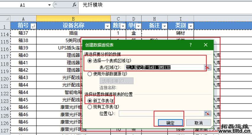Click the dialog help question mark
This screenshot has width=252, height=135.
190,45
